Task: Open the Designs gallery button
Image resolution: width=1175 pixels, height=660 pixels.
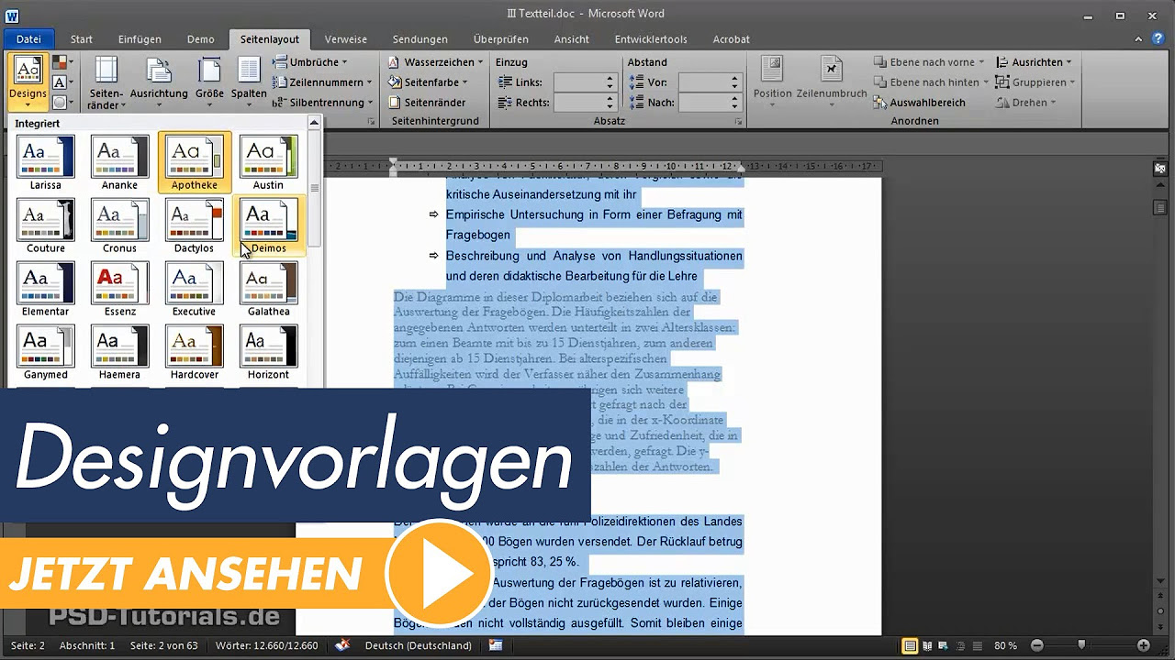Action: point(28,82)
